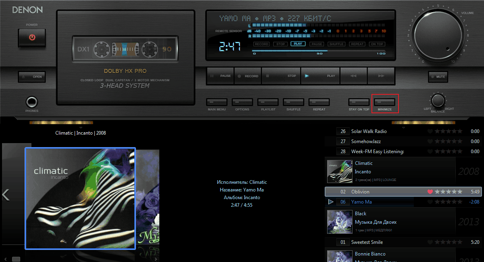Click the Sweetest Smile duration 5:20

point(475,242)
